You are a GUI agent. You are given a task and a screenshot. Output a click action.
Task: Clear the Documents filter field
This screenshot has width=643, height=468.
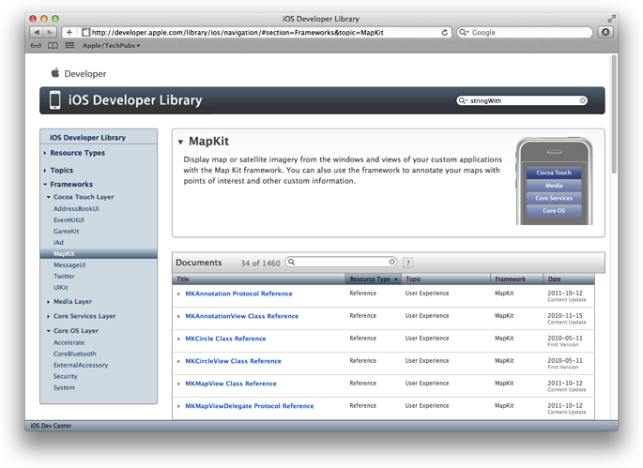coord(392,262)
